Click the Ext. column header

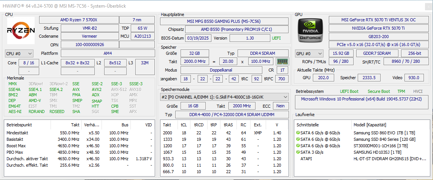[258, 125]
